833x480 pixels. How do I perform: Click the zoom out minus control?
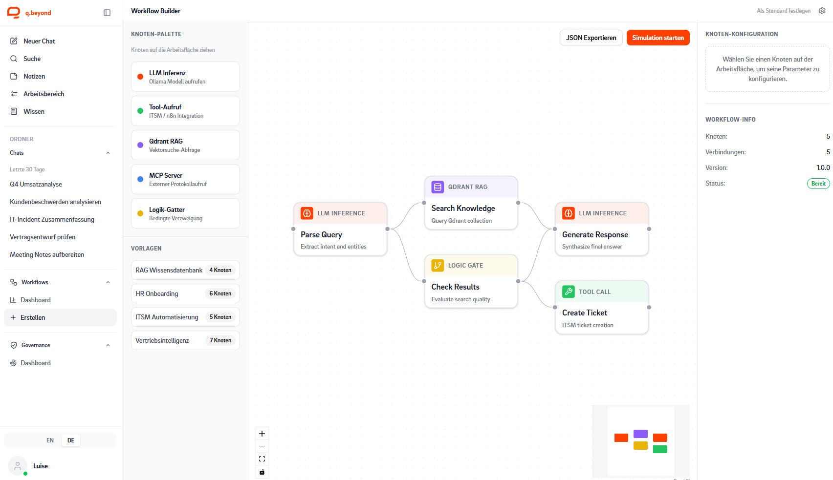click(x=262, y=446)
